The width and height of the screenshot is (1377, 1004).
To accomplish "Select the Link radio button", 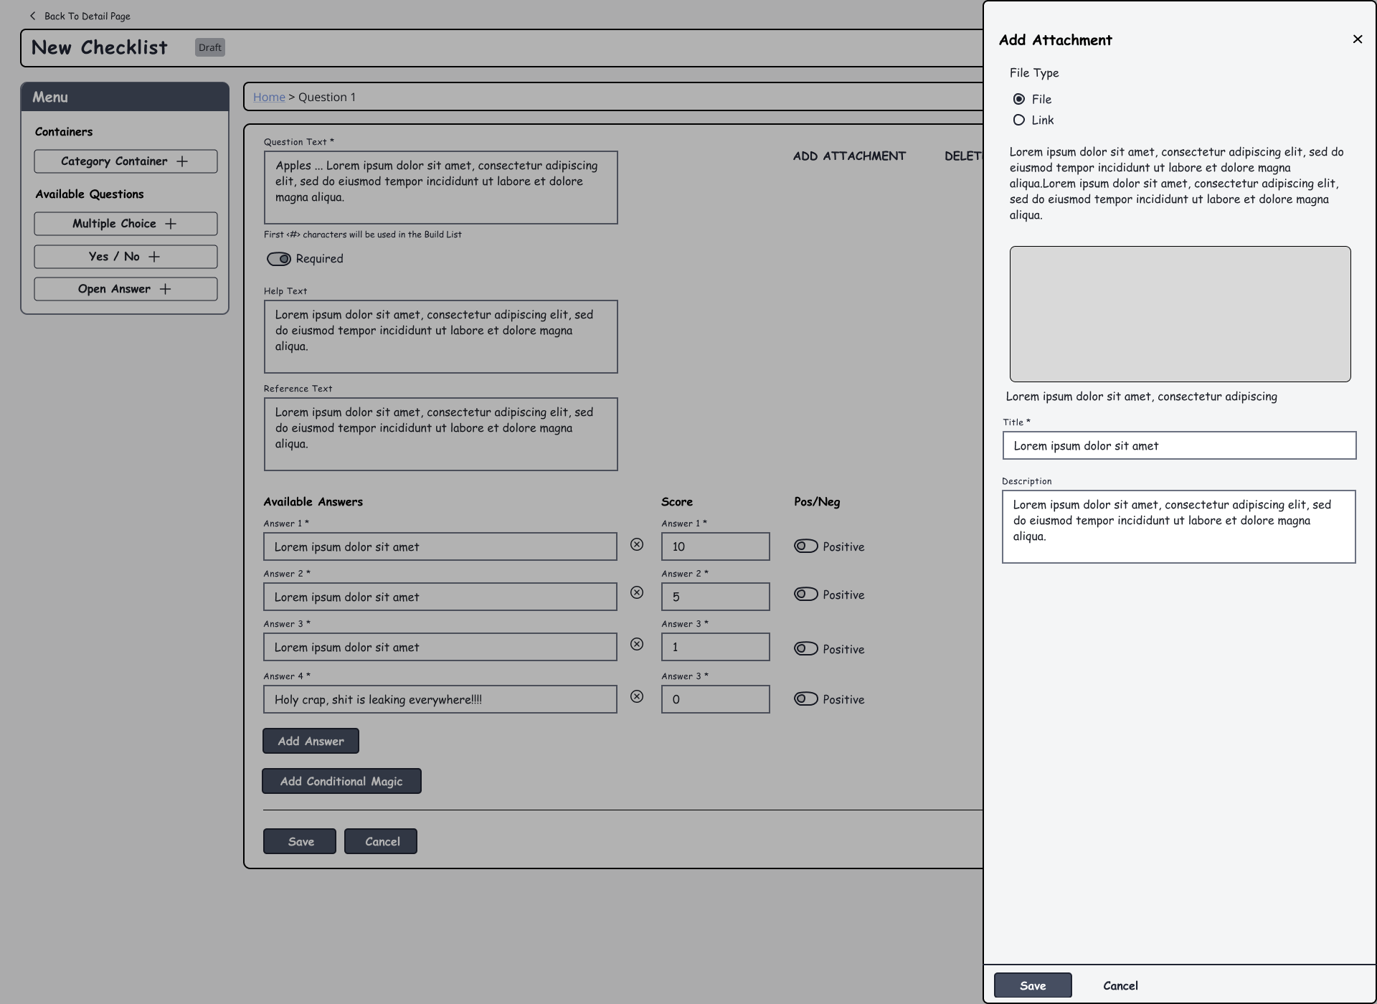I will tap(1018, 120).
